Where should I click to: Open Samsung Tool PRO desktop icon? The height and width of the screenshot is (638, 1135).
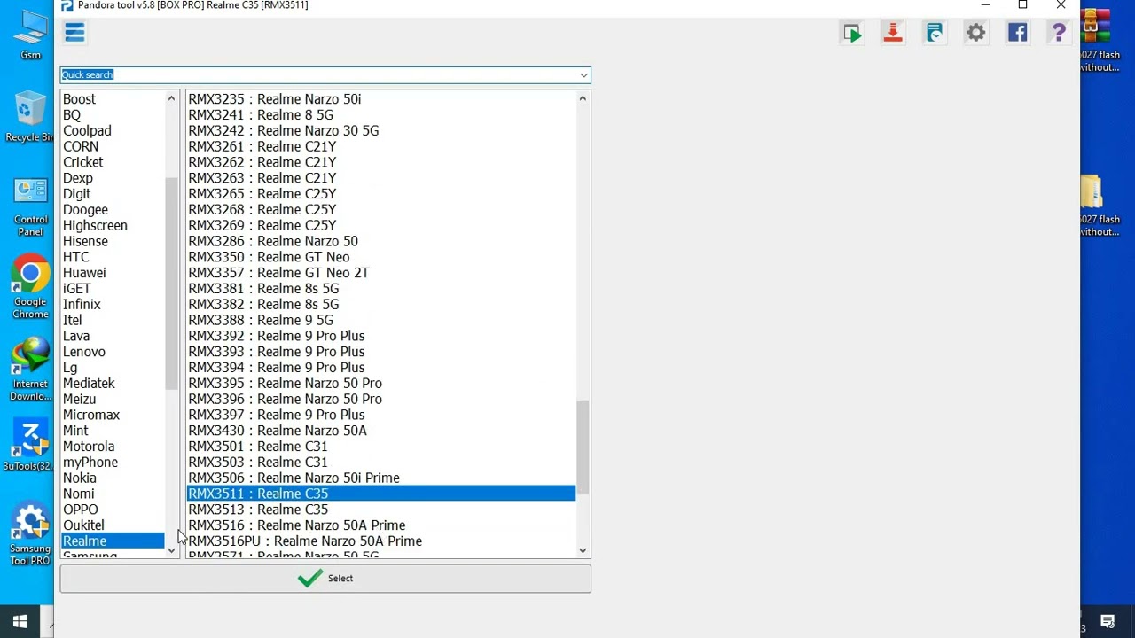click(x=31, y=534)
